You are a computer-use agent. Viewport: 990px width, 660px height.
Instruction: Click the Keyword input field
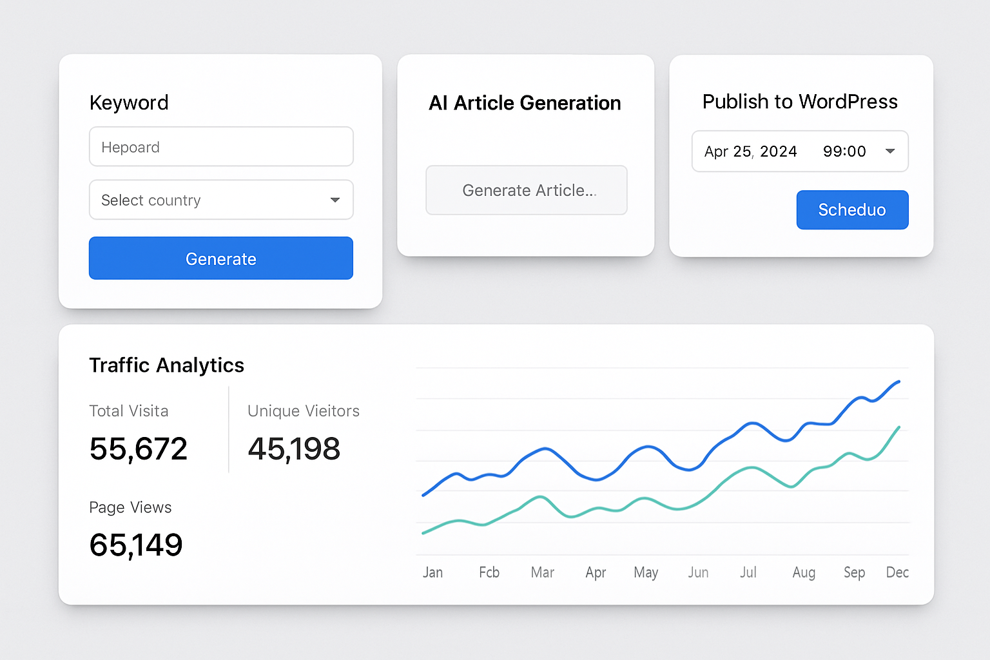coord(221,147)
